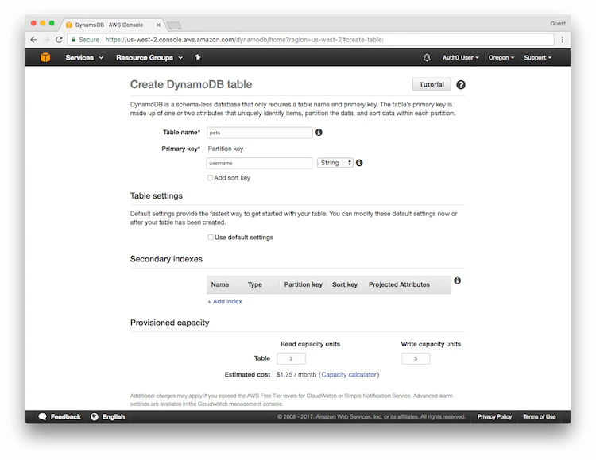Click the Feedback speech bubble icon
Viewport: 596px width, 460px height.
click(43, 416)
